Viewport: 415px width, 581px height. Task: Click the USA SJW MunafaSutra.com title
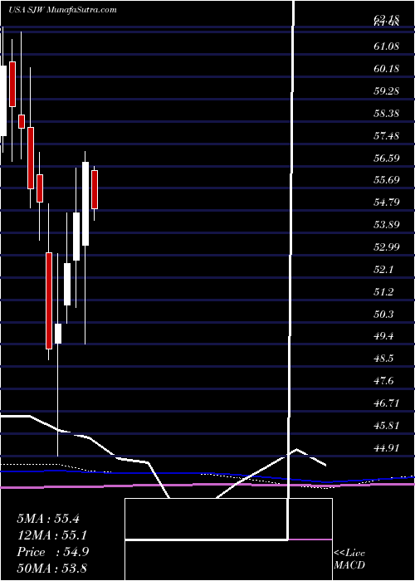[62, 10]
